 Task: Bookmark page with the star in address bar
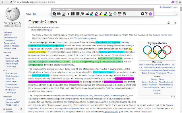[176, 2]
